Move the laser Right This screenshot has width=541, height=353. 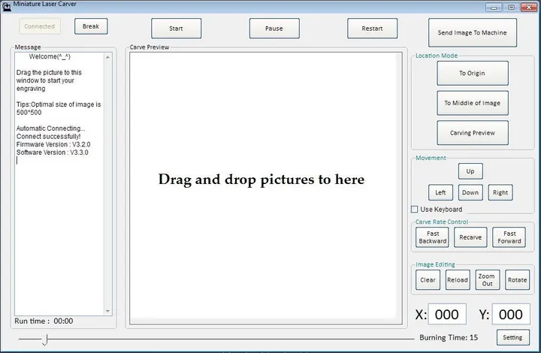coord(500,192)
